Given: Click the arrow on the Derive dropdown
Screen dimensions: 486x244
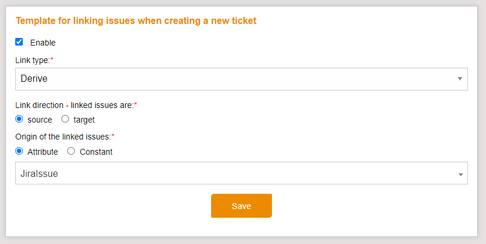Looking at the screenshot, I should (x=460, y=79).
